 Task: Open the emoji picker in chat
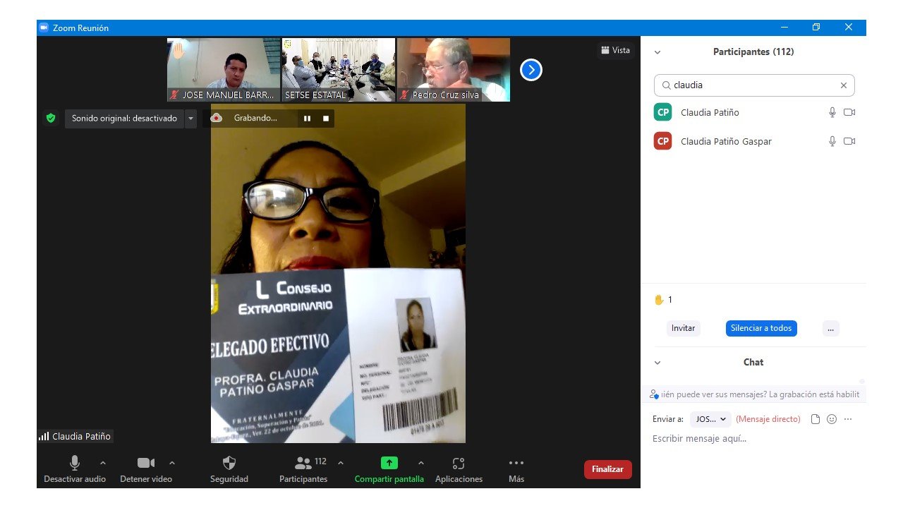[832, 419]
